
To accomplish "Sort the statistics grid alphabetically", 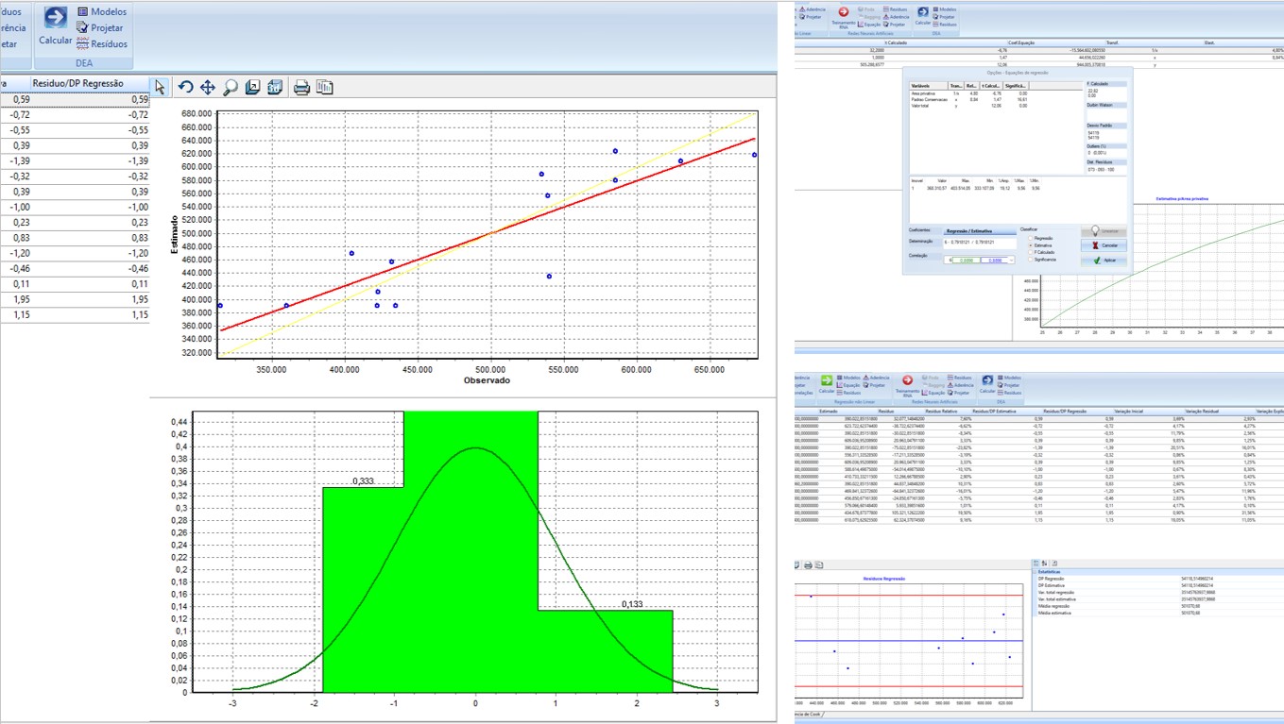I will coord(1044,563).
